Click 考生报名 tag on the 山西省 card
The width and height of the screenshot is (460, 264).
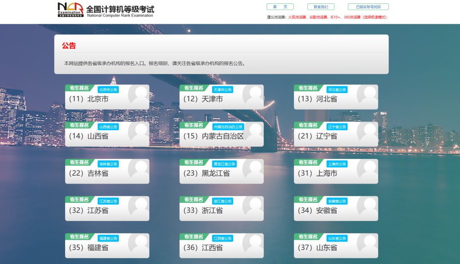pos(79,125)
